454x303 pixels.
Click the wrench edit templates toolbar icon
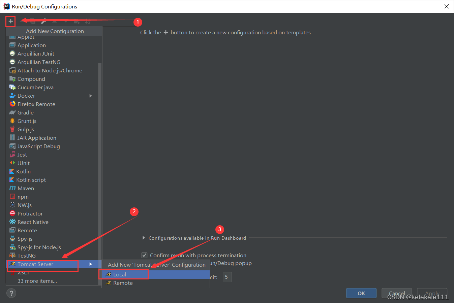[43, 21]
